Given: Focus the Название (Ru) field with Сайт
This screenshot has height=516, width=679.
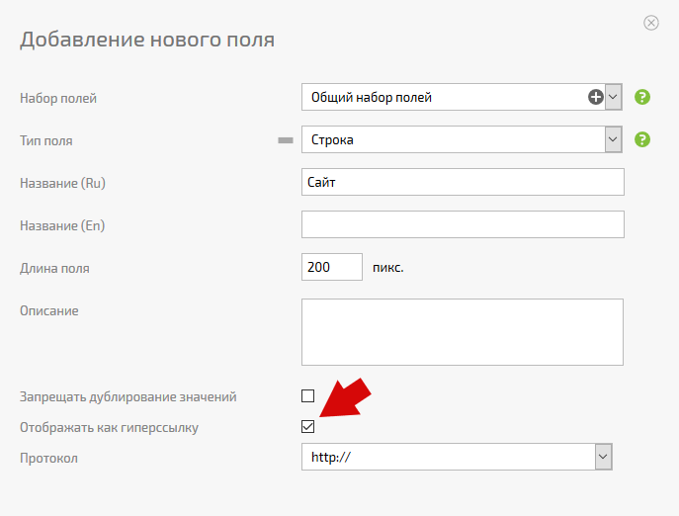Looking at the screenshot, I should [463, 182].
